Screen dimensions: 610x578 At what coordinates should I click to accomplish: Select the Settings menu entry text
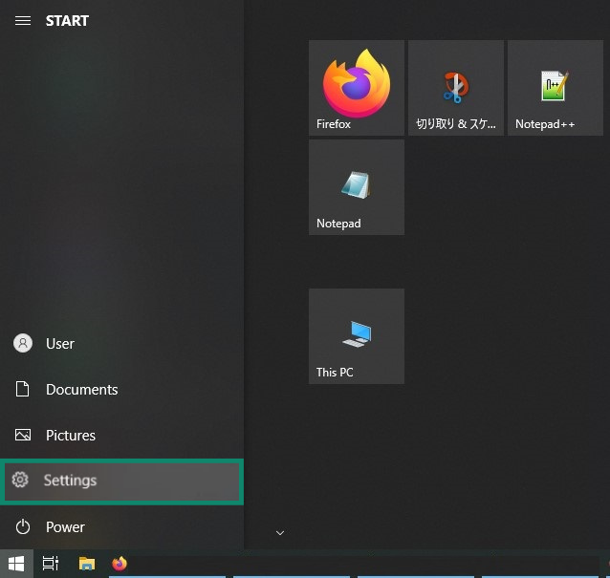(70, 481)
